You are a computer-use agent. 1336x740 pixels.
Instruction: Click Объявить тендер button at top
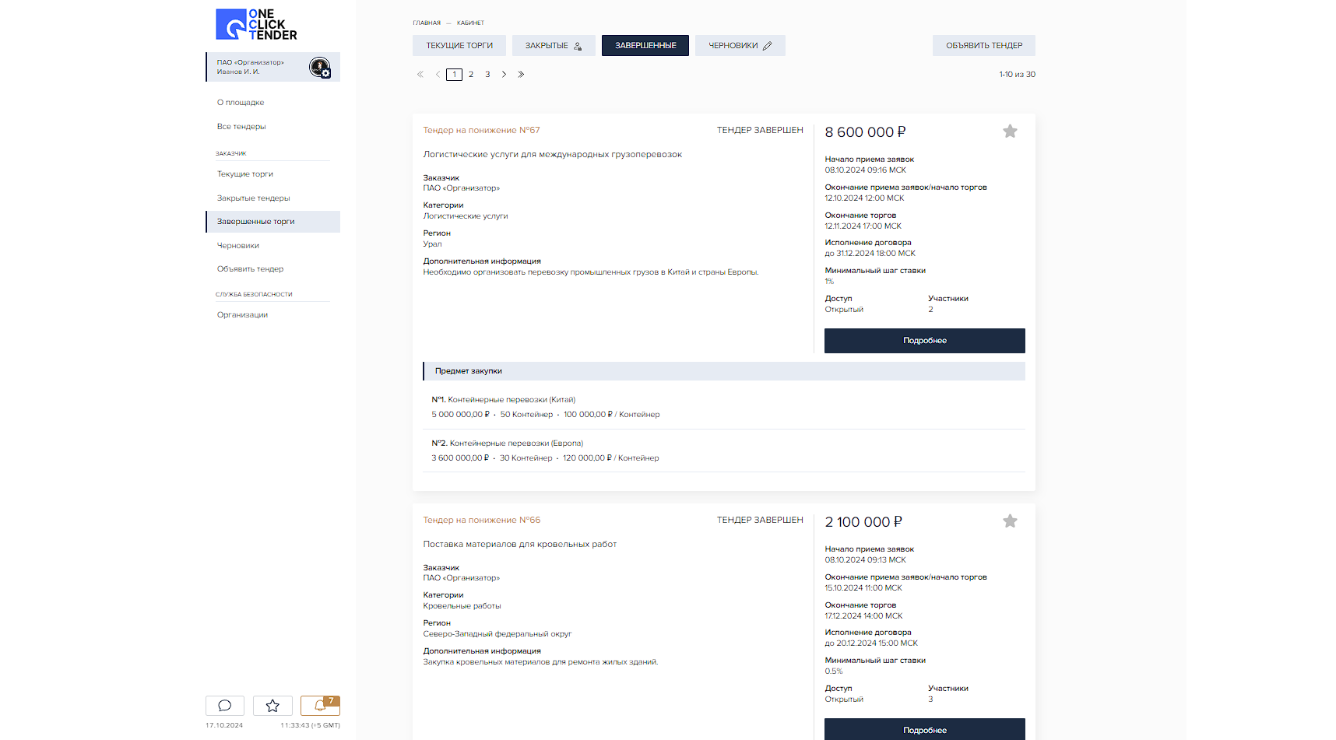(983, 46)
